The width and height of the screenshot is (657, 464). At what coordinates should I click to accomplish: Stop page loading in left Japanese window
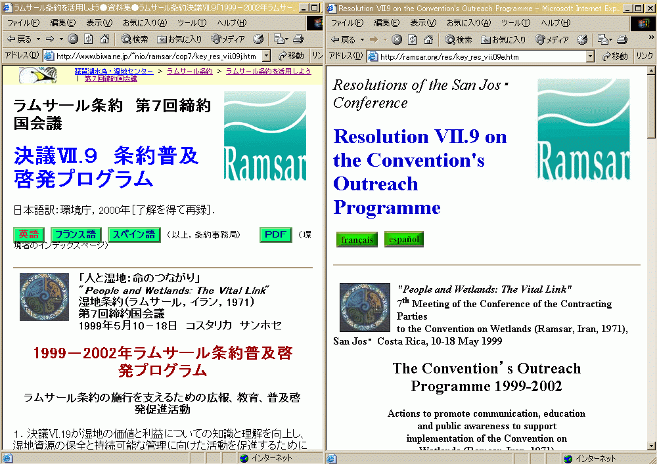[x=73, y=39]
